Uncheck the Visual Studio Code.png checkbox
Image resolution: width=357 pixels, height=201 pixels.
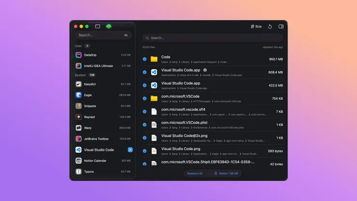pos(145,151)
